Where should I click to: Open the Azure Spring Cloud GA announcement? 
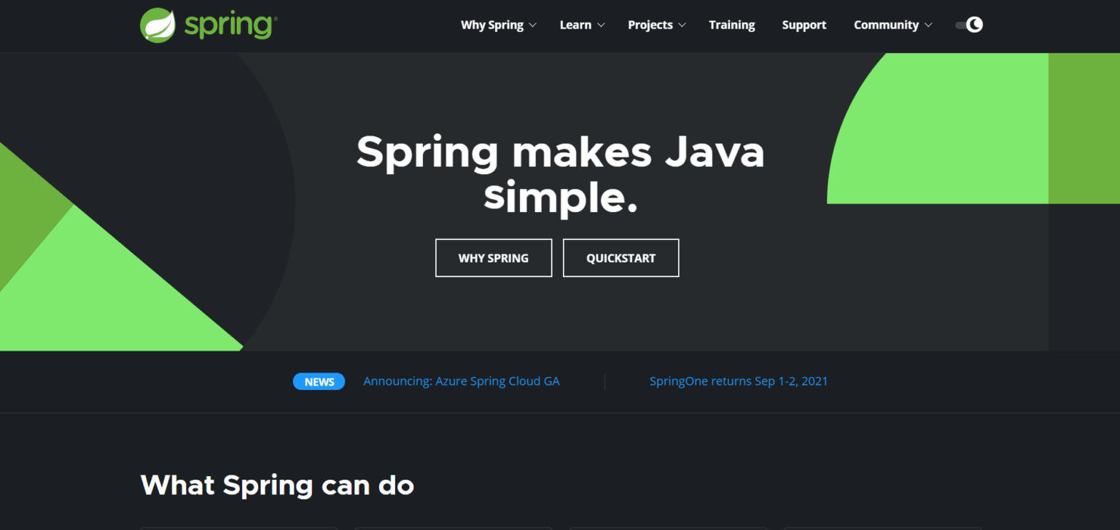click(462, 381)
